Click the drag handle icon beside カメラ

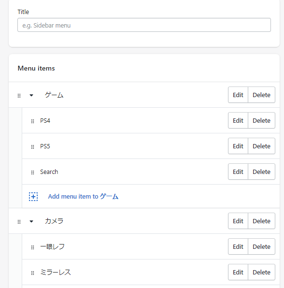pos(19,222)
